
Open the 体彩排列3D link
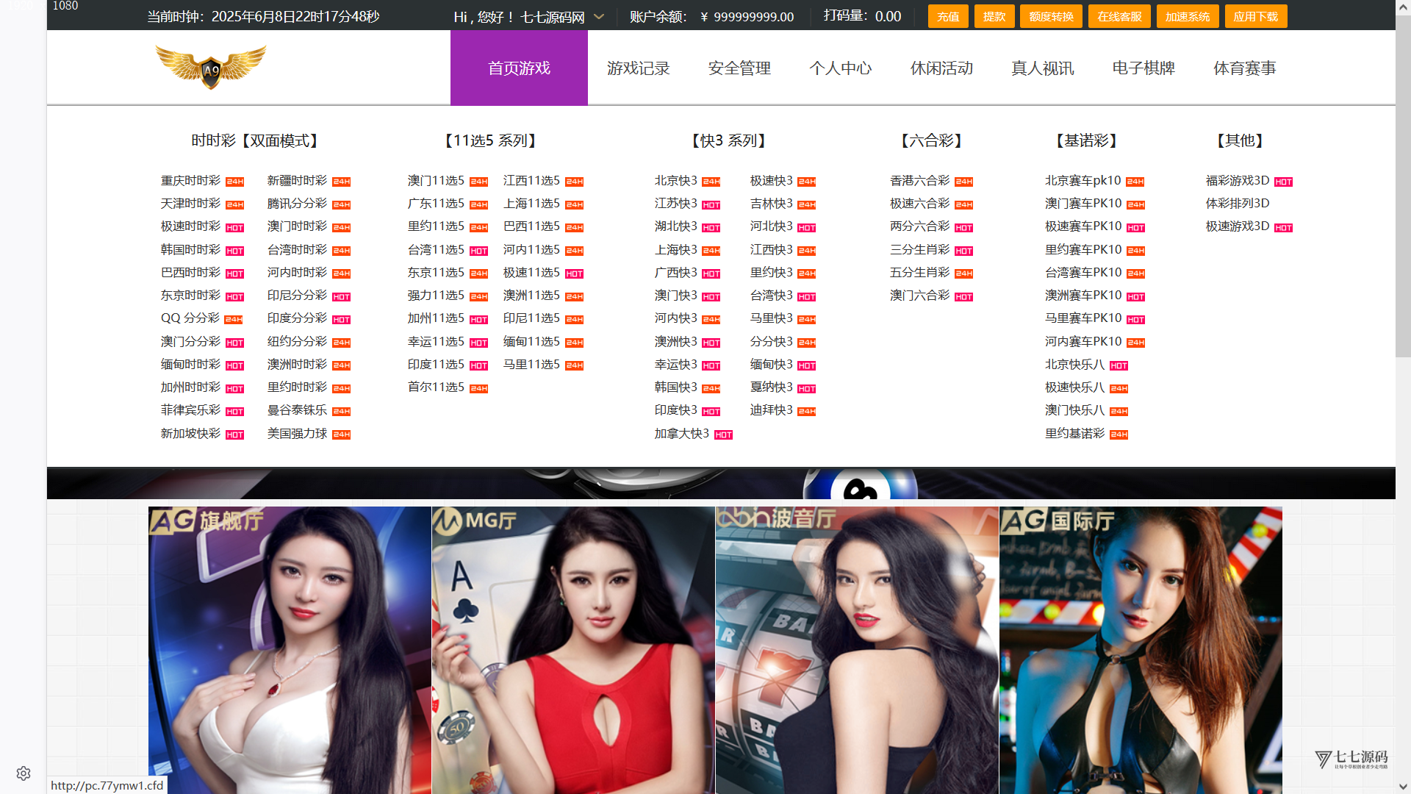1238,204
